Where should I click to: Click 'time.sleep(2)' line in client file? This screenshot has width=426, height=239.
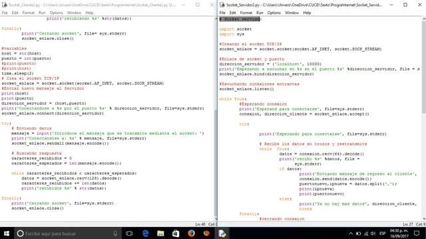pyautogui.click(x=17, y=74)
